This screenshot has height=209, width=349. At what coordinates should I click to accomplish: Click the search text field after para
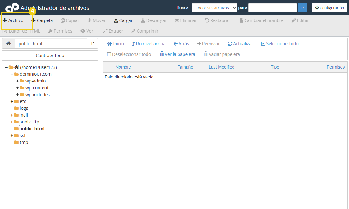click(272, 8)
